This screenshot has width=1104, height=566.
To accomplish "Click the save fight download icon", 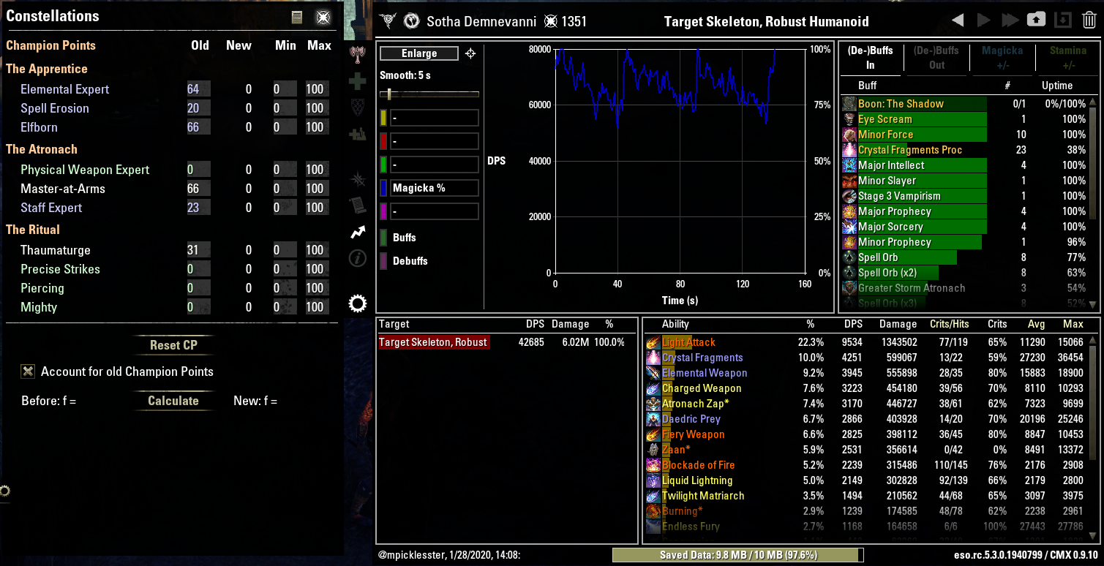I will [1064, 20].
